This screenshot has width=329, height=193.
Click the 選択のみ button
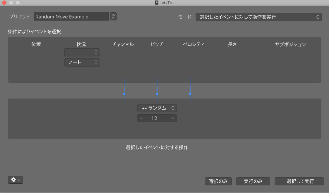[218, 181]
